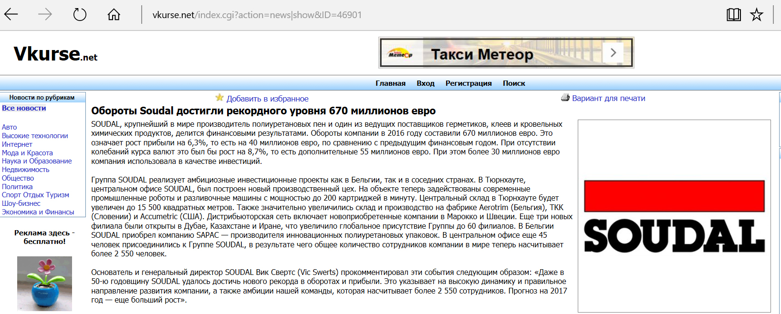Open the browser home page icon

point(114,14)
